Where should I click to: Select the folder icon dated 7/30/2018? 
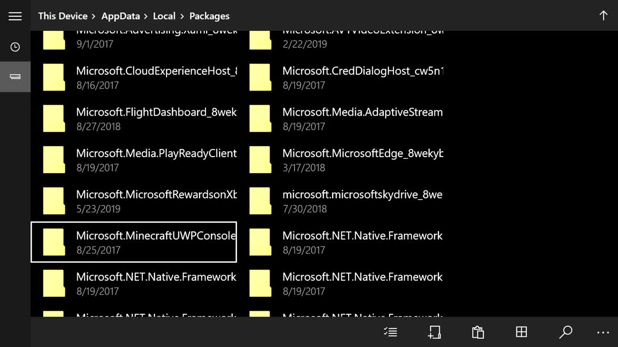coord(260,201)
